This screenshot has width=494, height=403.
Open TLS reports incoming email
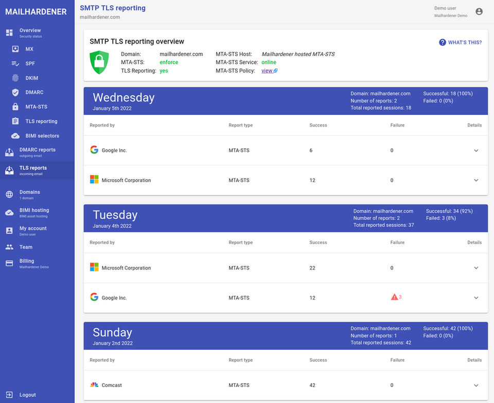(x=37, y=170)
